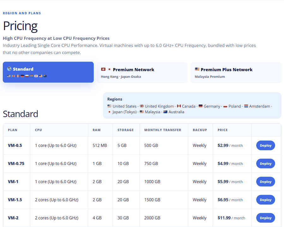Click the 'MONTHLY TRANSFER' column header
The image size is (284, 227).
pyautogui.click(x=163, y=130)
